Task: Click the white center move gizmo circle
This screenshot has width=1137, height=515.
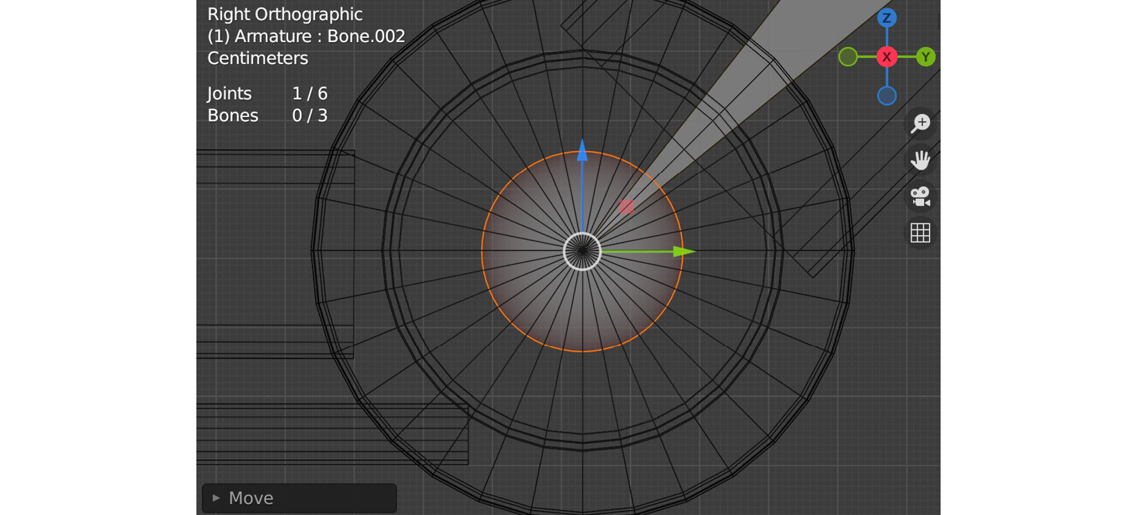Action: [582, 252]
